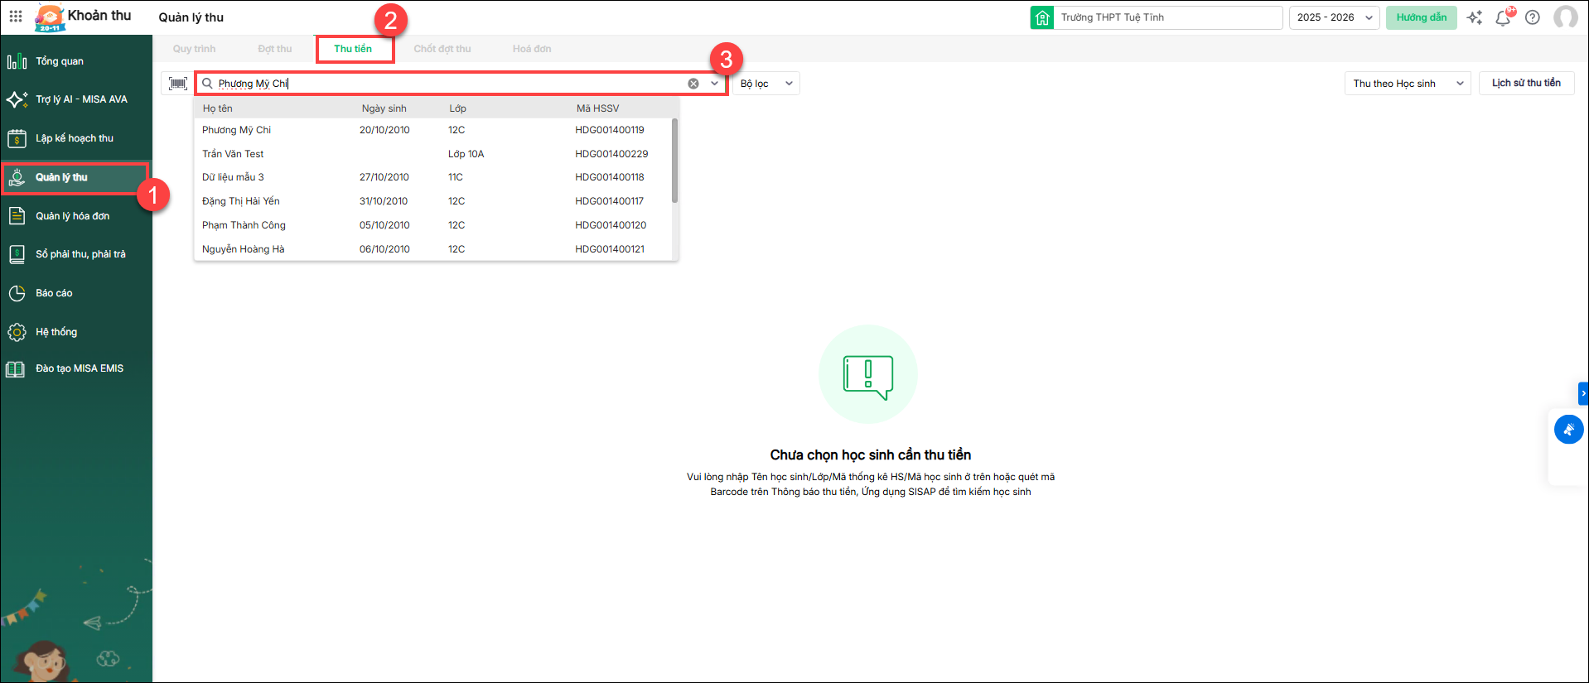1589x683 pixels.
Task: Switch to the Hoá đơn tab
Action: coord(531,49)
